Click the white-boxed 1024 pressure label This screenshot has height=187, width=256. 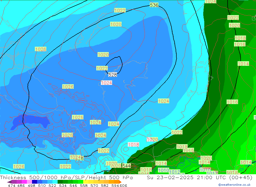106,83
